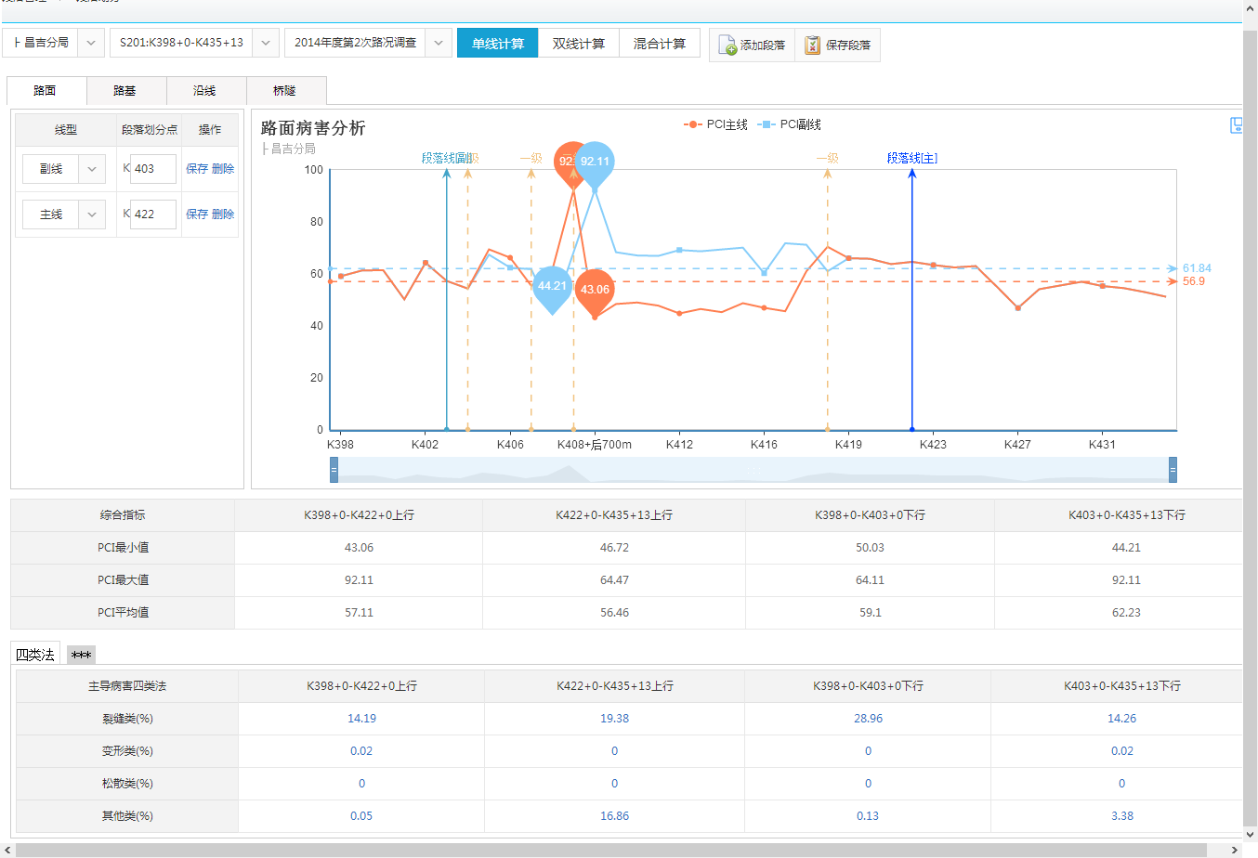Click the K 422 segment point input field
1258x858 pixels.
pos(152,214)
